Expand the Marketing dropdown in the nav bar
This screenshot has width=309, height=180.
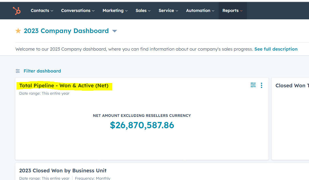115,11
